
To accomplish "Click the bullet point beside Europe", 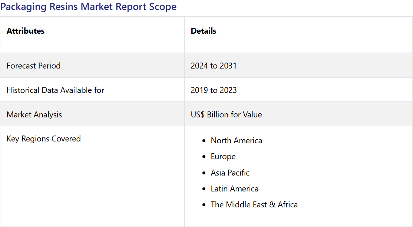I will [204, 157].
